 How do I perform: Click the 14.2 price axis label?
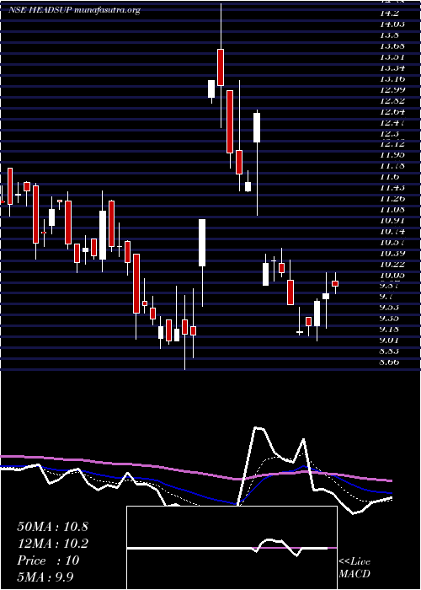pyautogui.click(x=391, y=13)
